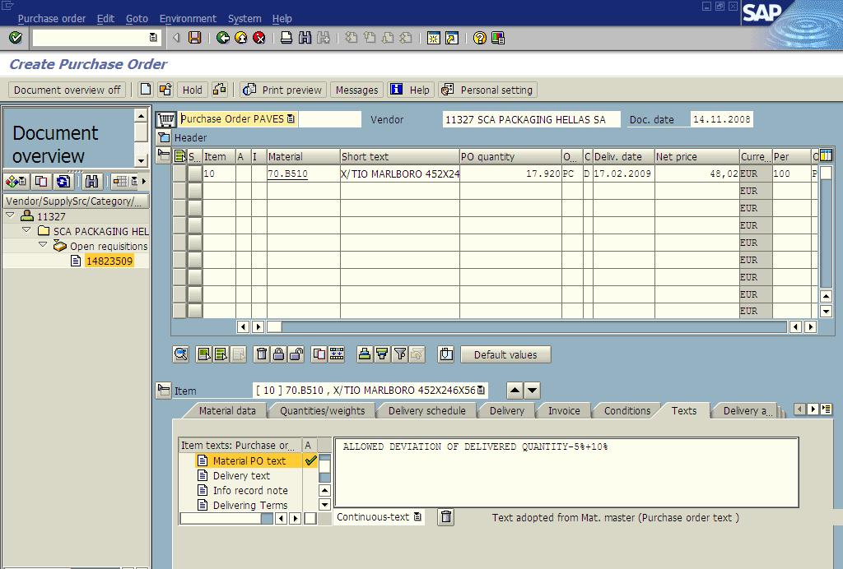Screen dimensions: 843x569
Task: Switch to the Conditions tab
Action: coord(626,410)
